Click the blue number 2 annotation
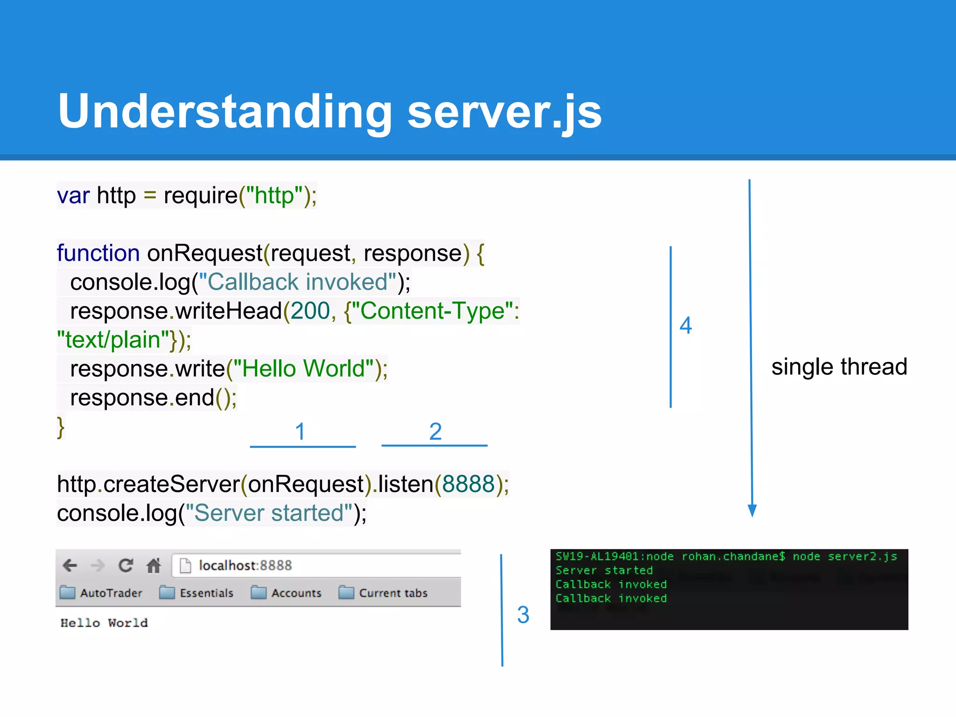The height and width of the screenshot is (717, 956). pos(435,431)
